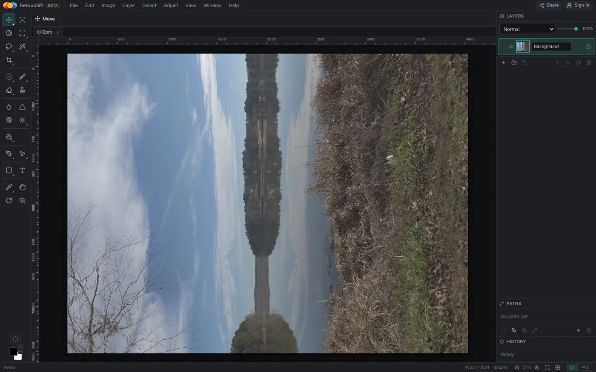596x372 pixels.
Task: Switch interface language to 中文
Action: tap(585, 367)
